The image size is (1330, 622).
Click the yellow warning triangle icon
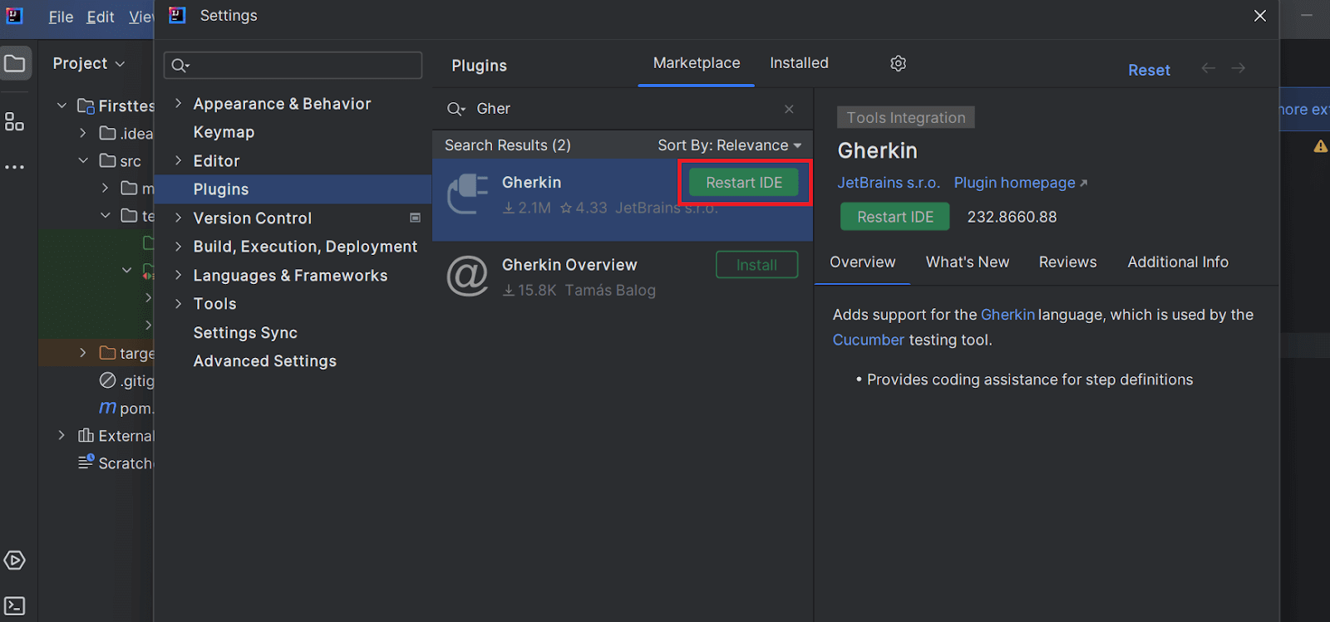click(1320, 146)
